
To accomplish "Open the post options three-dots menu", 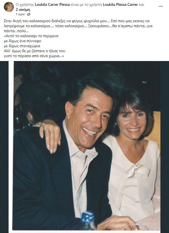I will point(160,6).
